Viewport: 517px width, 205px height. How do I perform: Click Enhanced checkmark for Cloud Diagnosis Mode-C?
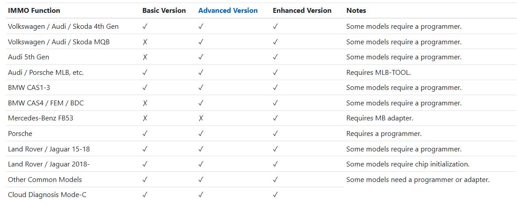click(x=275, y=194)
